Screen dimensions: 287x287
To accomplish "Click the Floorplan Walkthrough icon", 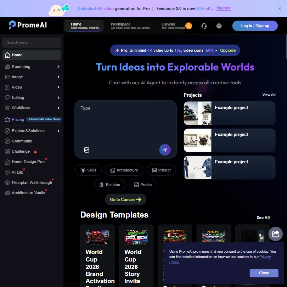I will [7, 182].
